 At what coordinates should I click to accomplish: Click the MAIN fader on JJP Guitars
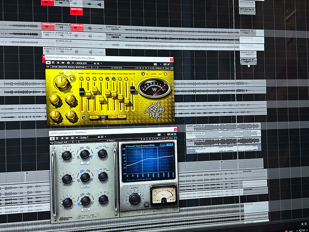click(x=82, y=92)
